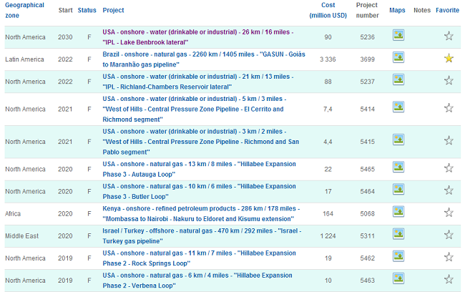The image size is (465, 292).
Task: Open map for Kenya pipeline project
Action: (x=398, y=211)
